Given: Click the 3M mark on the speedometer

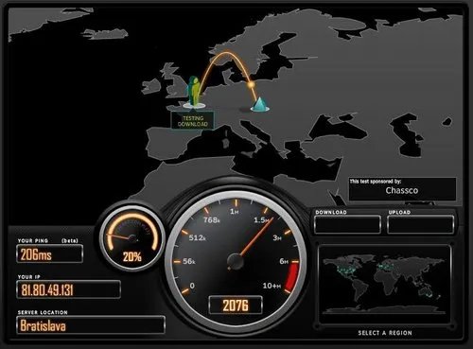Looking at the screenshot, I should click(277, 238).
